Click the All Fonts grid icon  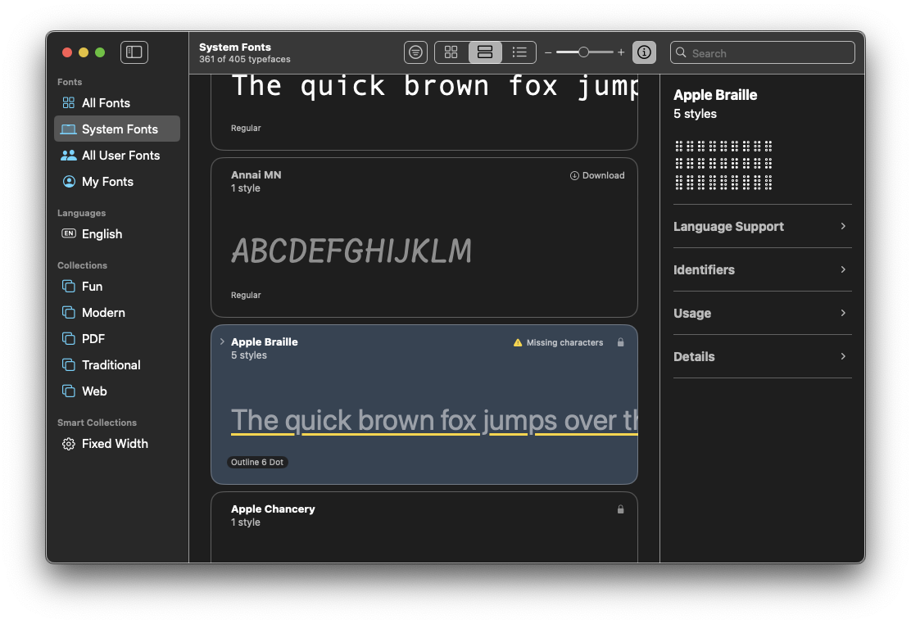point(69,103)
